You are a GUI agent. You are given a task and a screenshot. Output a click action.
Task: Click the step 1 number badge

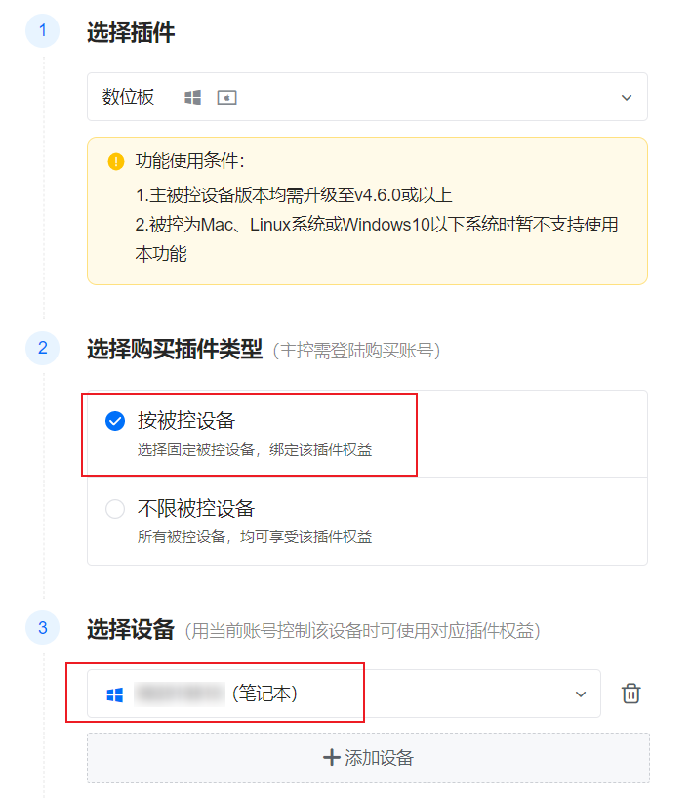[x=43, y=31]
